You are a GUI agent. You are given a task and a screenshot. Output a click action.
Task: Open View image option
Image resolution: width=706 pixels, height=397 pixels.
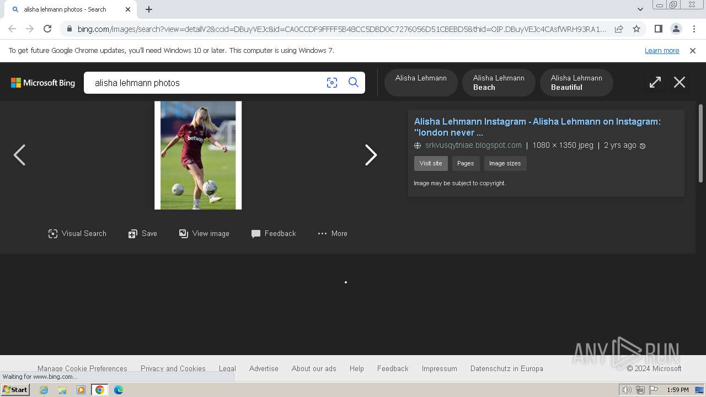204,234
